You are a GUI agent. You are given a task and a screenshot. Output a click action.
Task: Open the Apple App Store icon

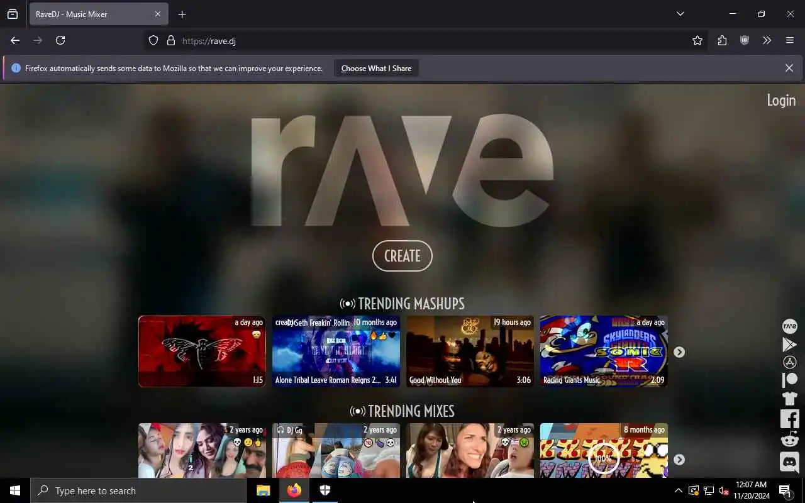click(789, 362)
